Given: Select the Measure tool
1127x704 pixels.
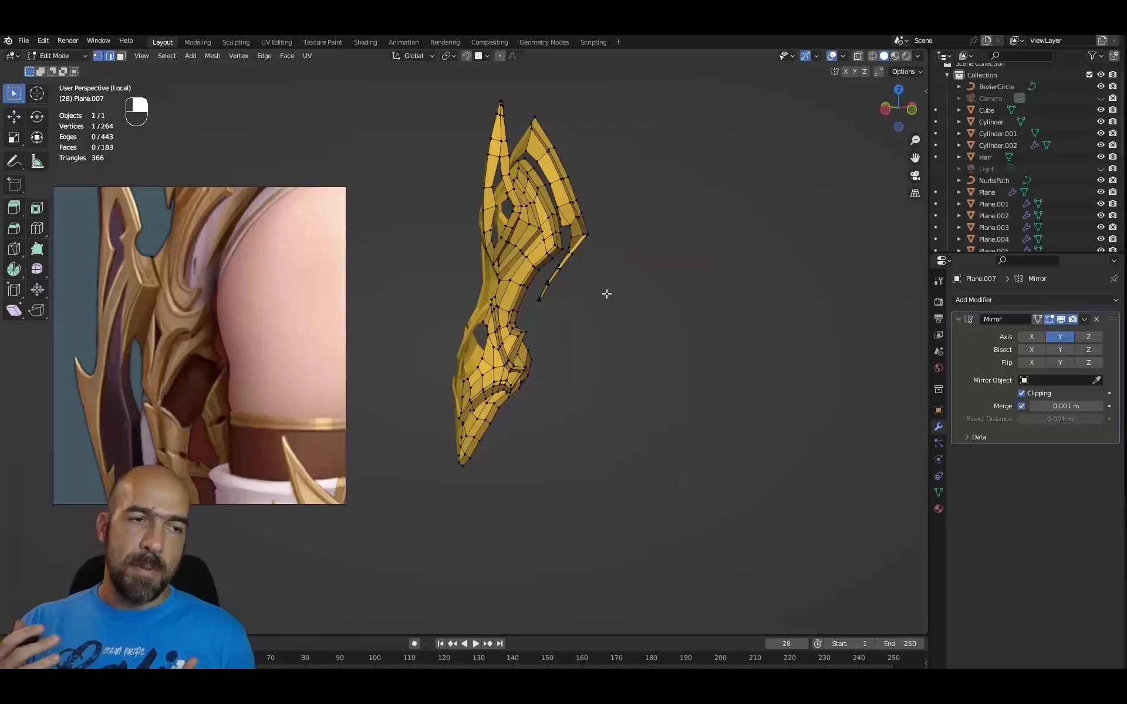Looking at the screenshot, I should [x=37, y=162].
